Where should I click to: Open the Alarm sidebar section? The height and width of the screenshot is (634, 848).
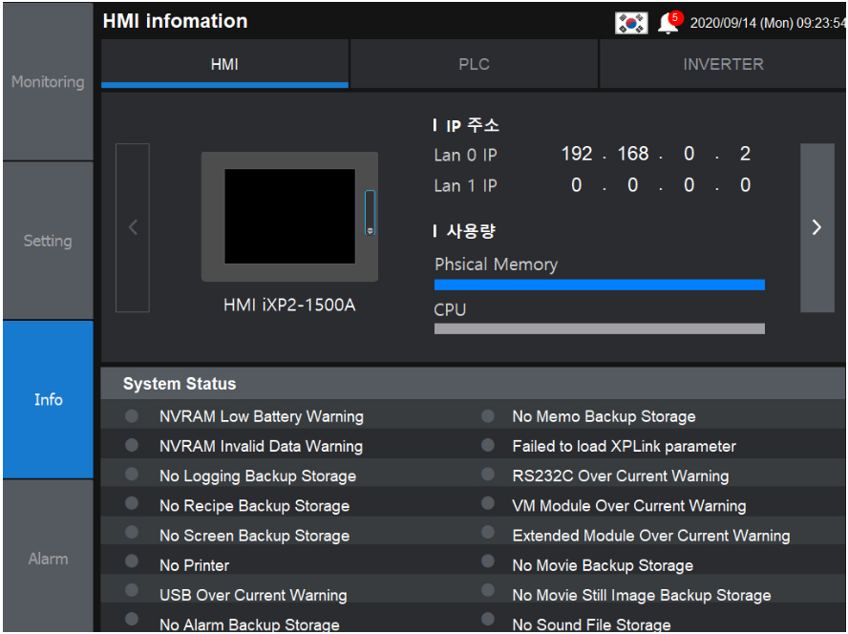click(48, 559)
